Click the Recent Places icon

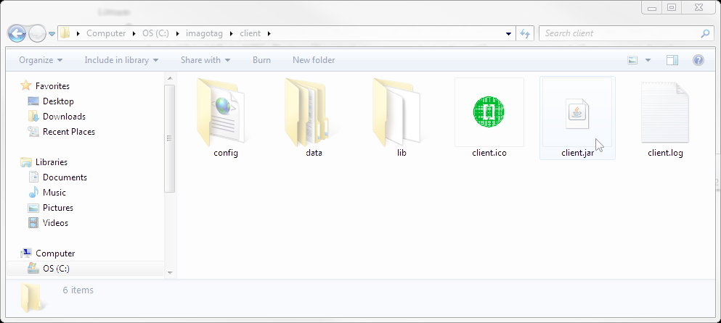[33, 132]
